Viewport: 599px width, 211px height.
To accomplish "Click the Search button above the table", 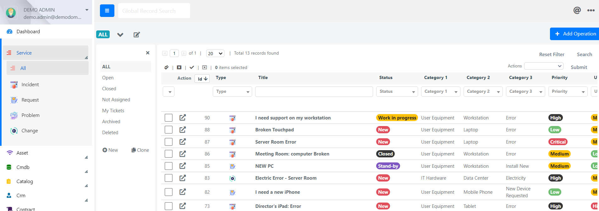I will coord(584,55).
